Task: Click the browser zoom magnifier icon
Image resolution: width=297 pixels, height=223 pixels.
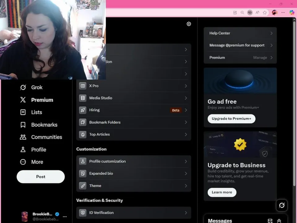Action: pos(242,13)
